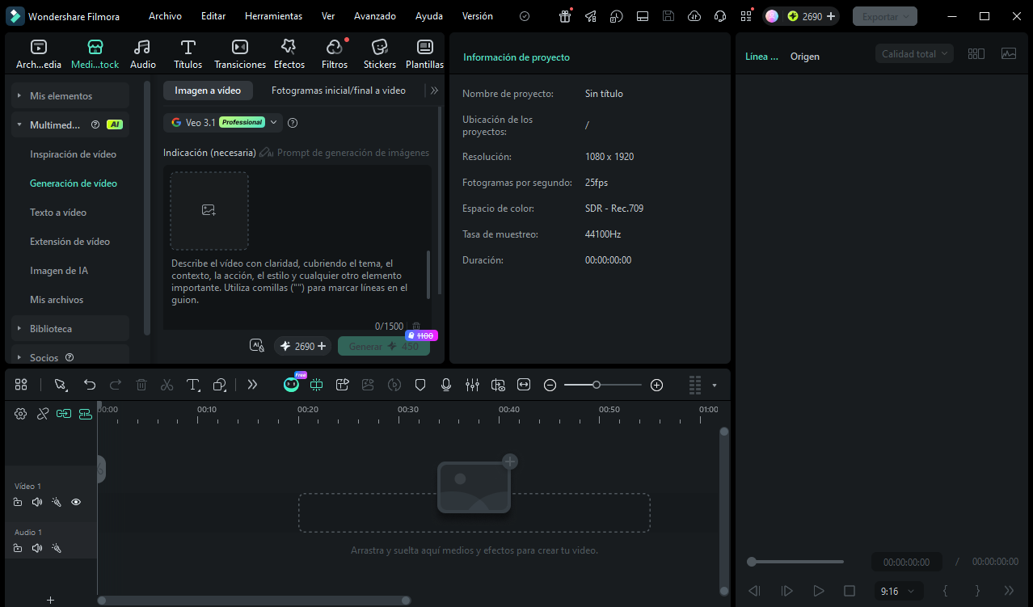The width and height of the screenshot is (1033, 607).
Task: Open the 9:16 aspect ratio dropdown
Action: point(898,591)
